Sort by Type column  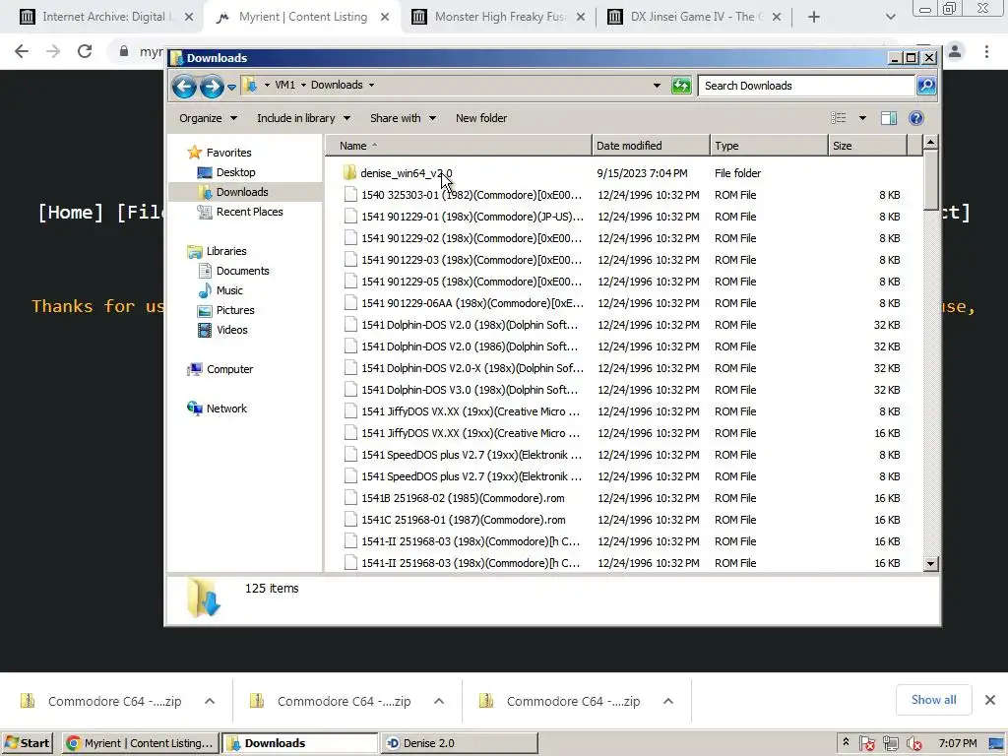pos(769,146)
